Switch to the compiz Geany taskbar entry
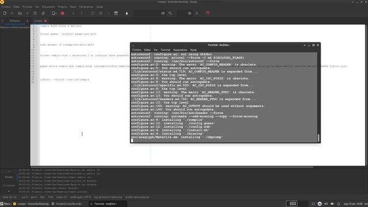Screen dimensions: 368x207 (31, 204)
